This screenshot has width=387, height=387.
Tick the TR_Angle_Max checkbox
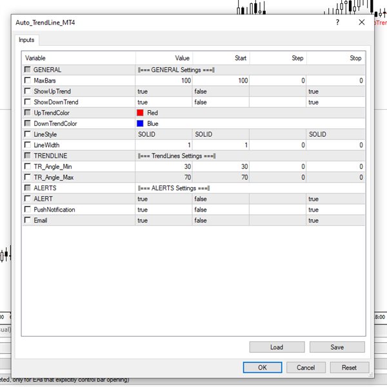pos(27,177)
